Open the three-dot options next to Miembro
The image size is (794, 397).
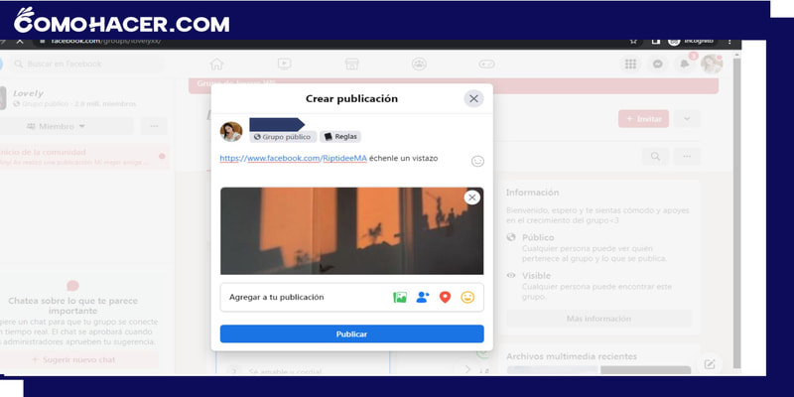point(153,126)
